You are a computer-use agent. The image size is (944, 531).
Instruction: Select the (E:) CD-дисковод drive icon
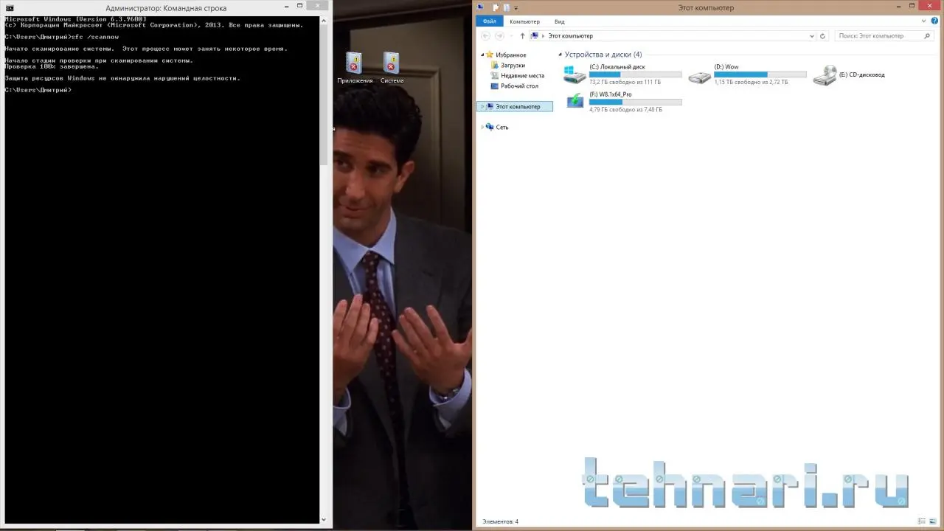point(825,74)
